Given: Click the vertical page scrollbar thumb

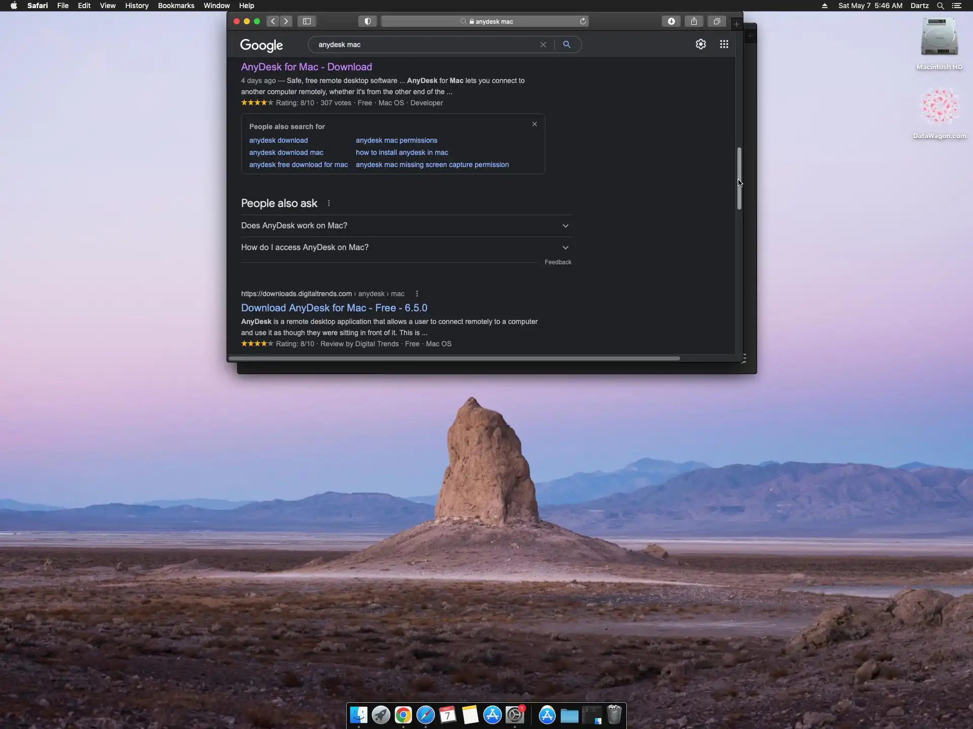Looking at the screenshot, I should 739,178.
